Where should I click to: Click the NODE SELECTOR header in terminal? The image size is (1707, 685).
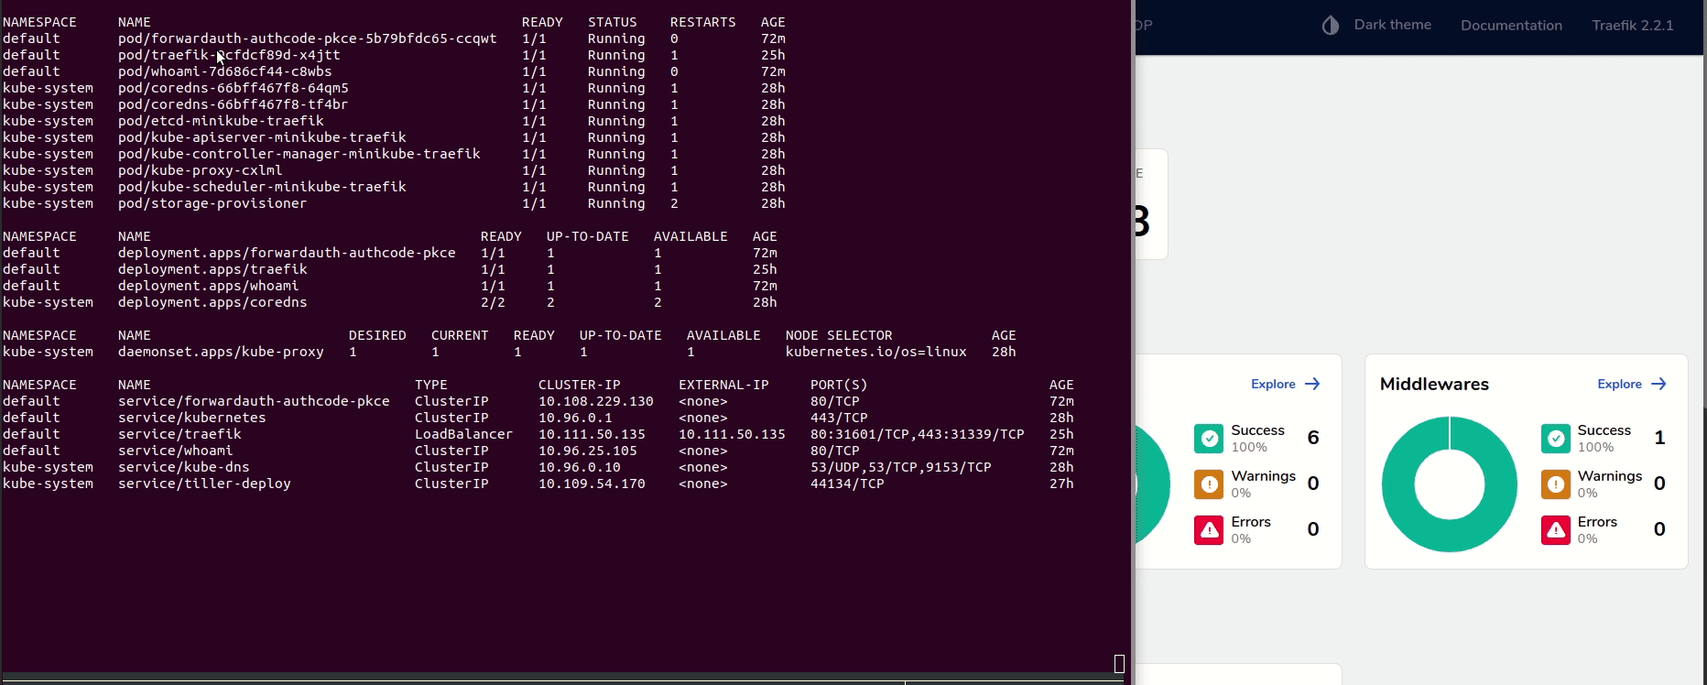(839, 335)
